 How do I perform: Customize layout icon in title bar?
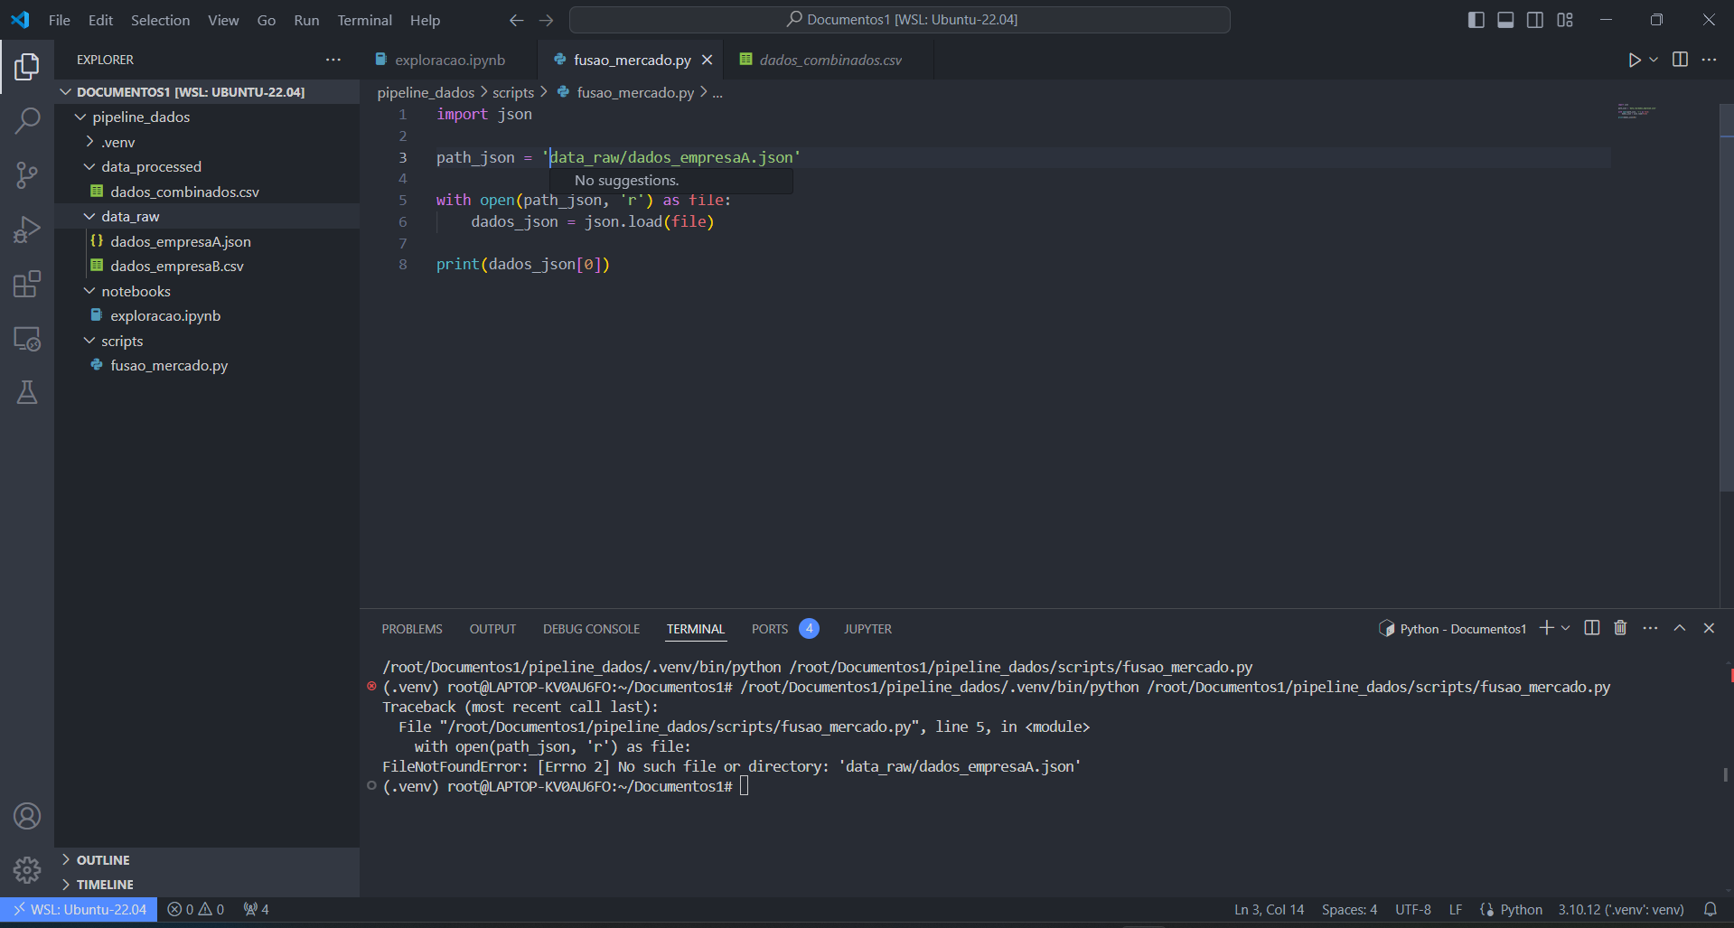(1565, 20)
